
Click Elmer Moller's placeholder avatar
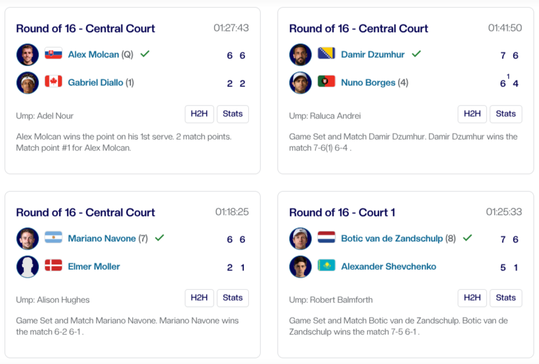coord(28,266)
